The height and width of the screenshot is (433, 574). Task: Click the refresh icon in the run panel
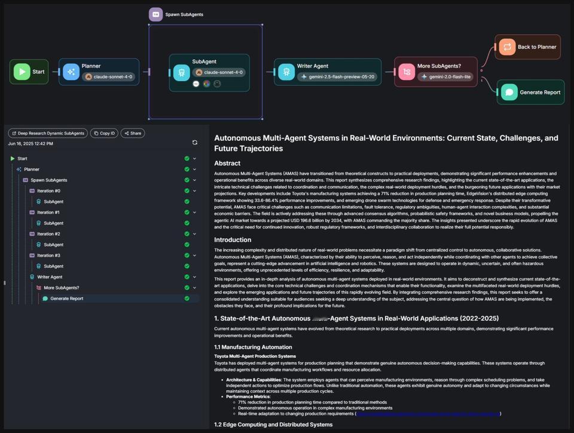pyautogui.click(x=195, y=143)
